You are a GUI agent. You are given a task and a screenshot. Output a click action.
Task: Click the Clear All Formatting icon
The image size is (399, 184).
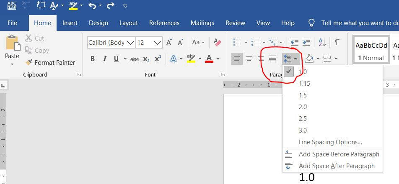217,42
